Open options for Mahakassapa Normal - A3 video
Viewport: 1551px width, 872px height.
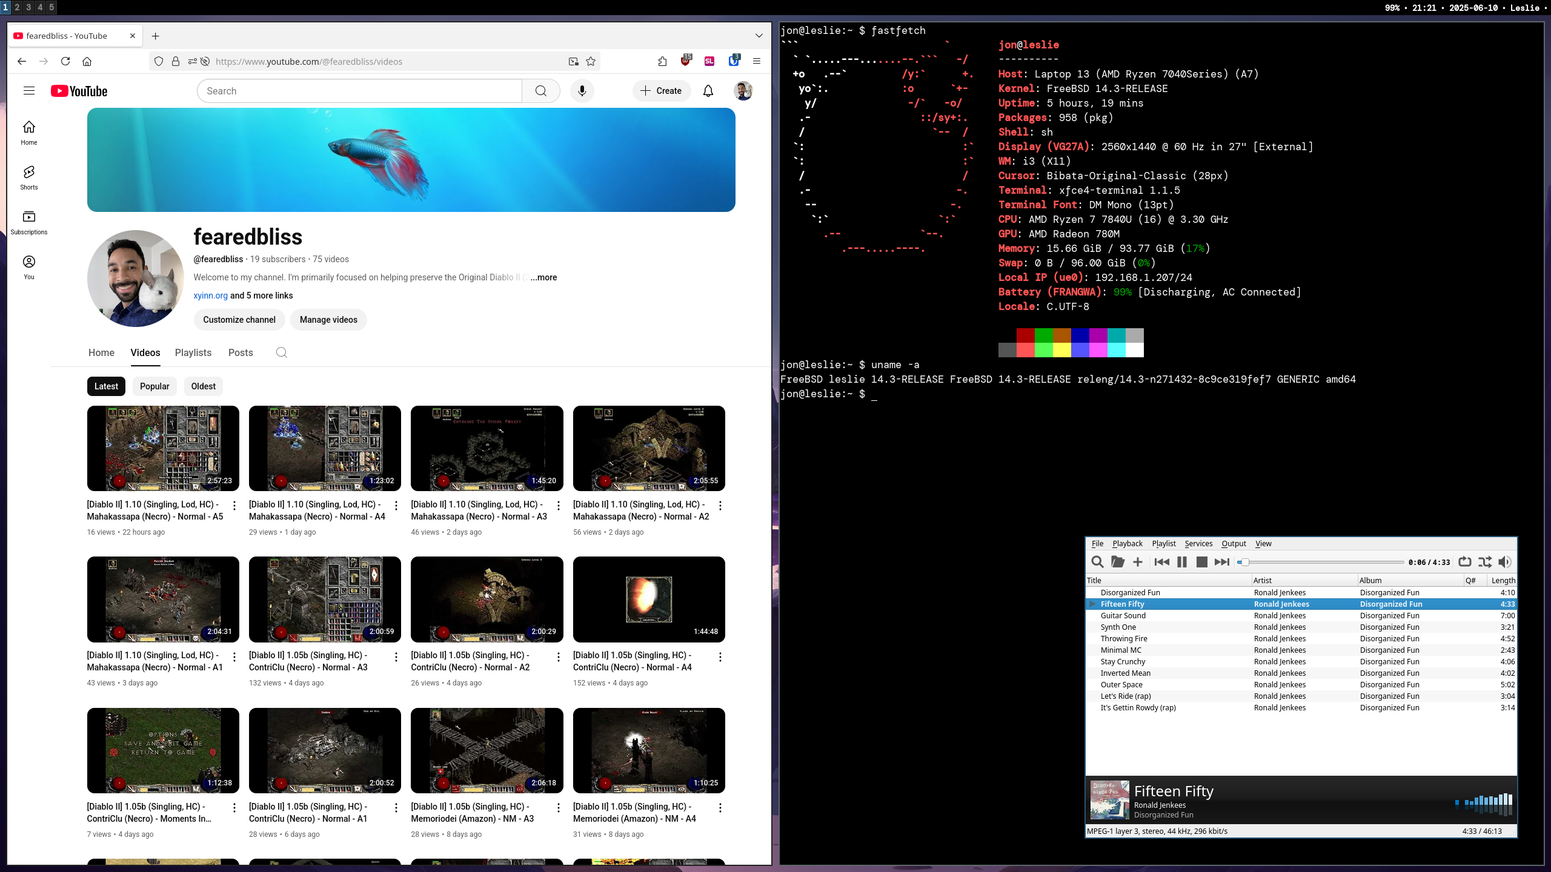coord(558,506)
